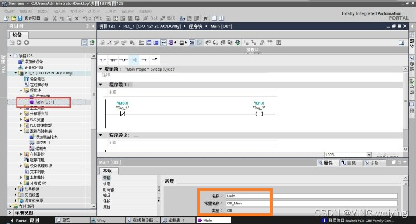Expand the 在线备份 folder

point(21,154)
